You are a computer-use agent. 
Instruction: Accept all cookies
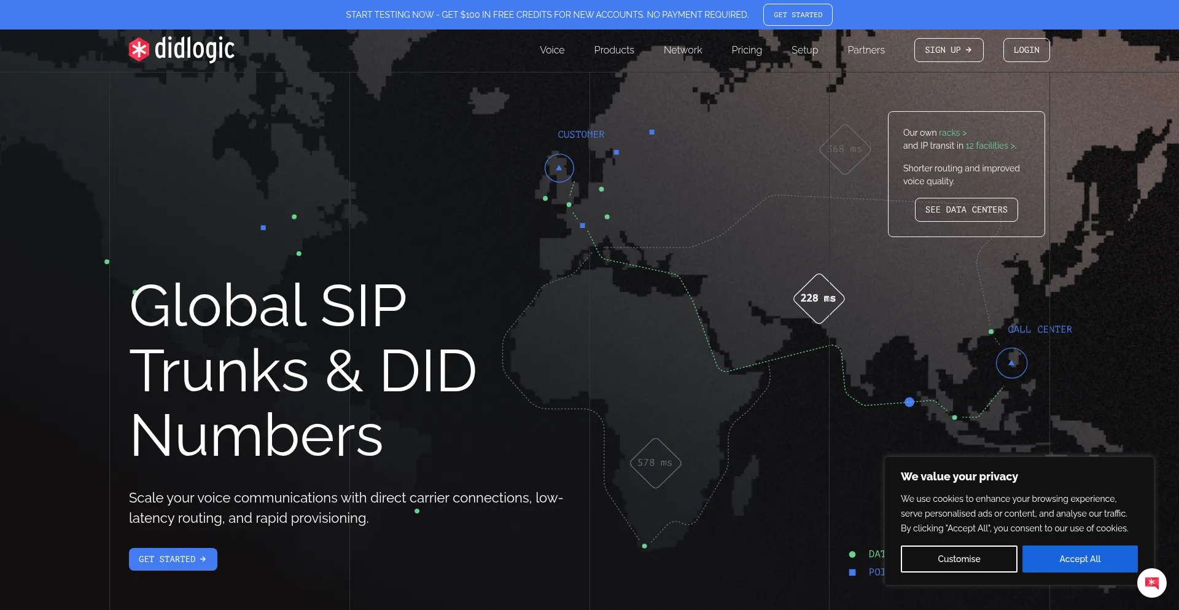pyautogui.click(x=1079, y=559)
